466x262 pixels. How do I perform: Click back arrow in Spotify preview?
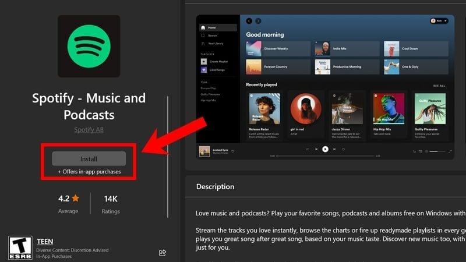249,21
